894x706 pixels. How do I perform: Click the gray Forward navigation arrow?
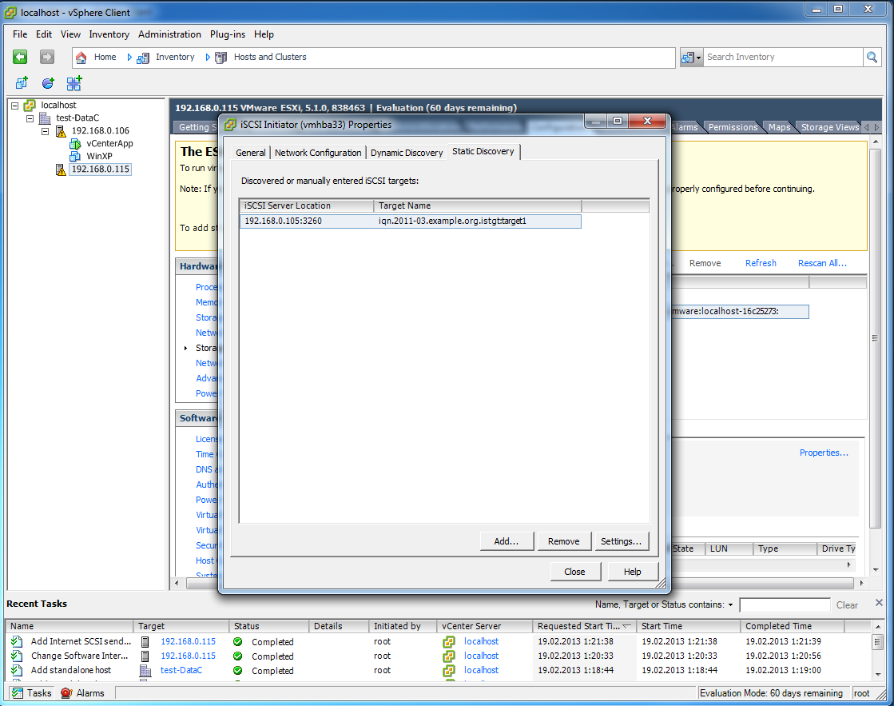[47, 57]
